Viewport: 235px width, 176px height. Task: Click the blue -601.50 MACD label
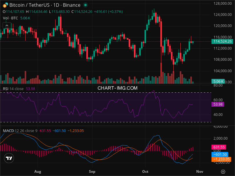click(219, 154)
